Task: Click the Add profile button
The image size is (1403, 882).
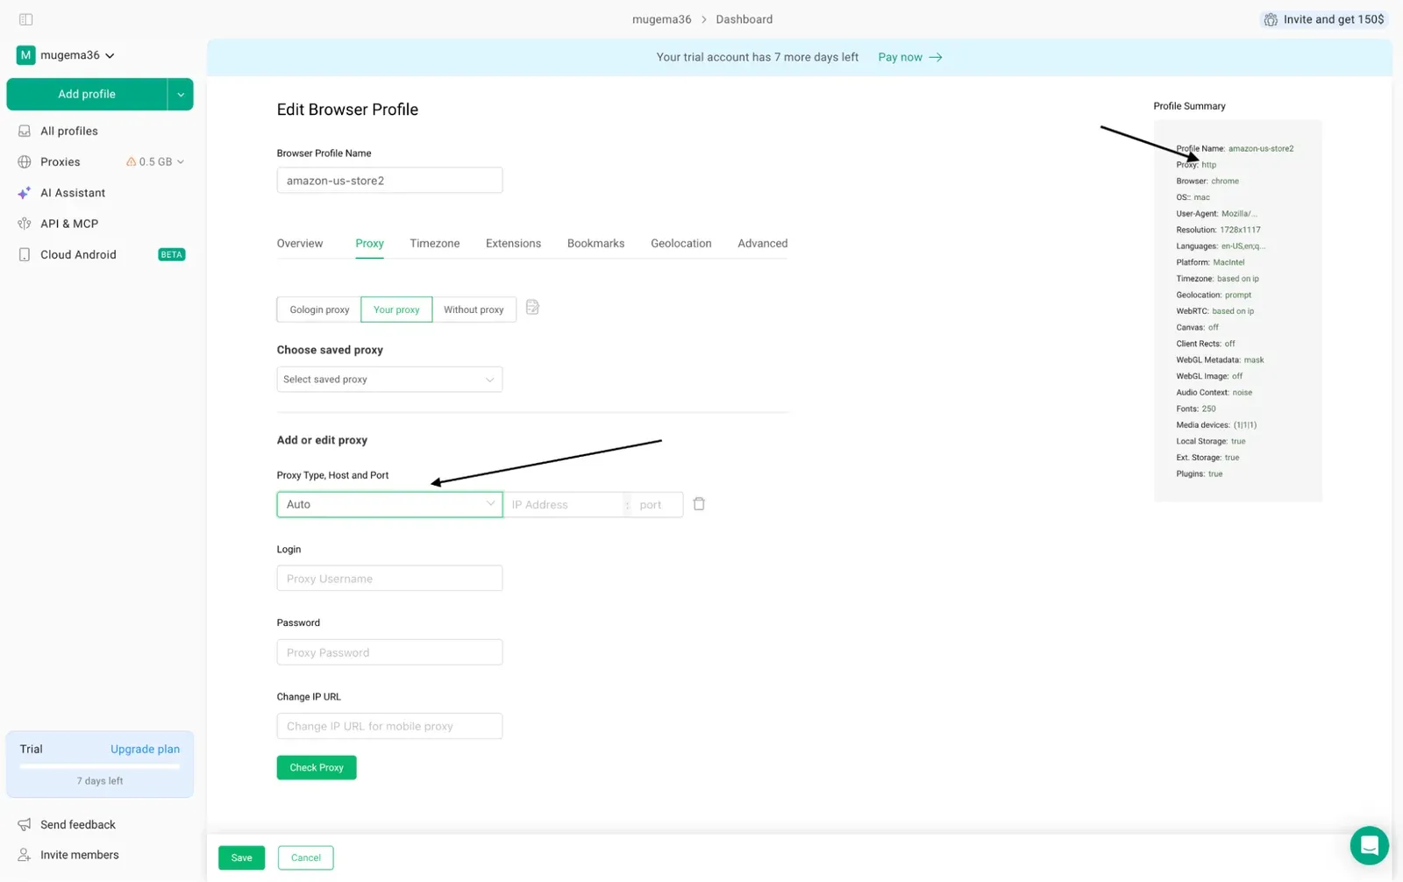Action: coord(87,95)
